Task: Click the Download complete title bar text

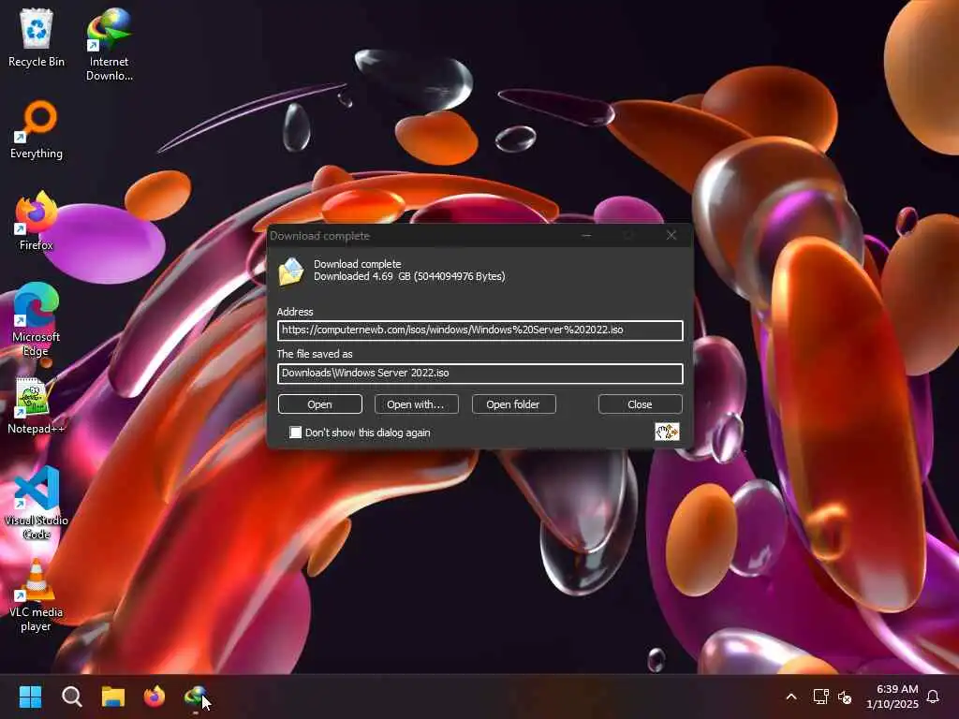Action: 319,236
